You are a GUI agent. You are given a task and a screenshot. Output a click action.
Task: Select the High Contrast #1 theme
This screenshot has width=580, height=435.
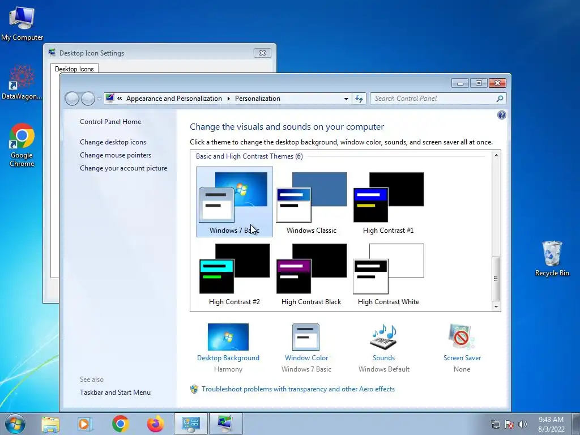(x=389, y=202)
